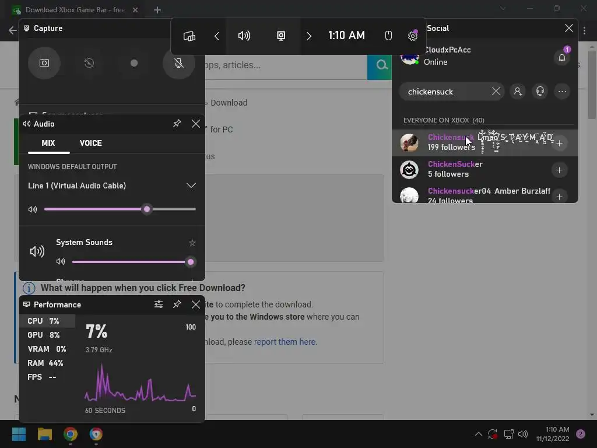597x448 pixels.
Task: Switch to the MIX tab in Audio
Action: (x=48, y=143)
